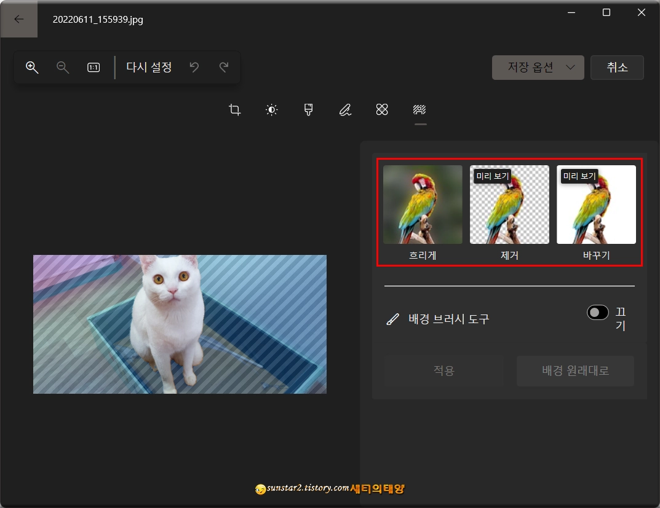Set view to actual size 1:1
Image resolution: width=660 pixels, height=508 pixels.
click(x=93, y=67)
